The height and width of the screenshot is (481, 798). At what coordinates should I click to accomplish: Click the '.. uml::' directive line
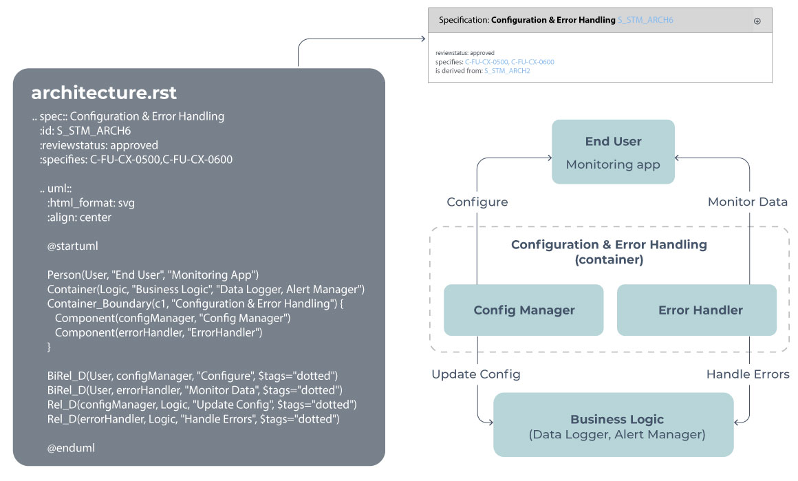56,189
